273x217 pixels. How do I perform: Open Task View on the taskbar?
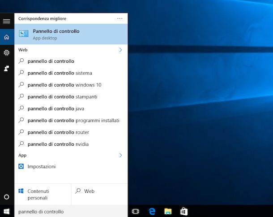click(136, 212)
